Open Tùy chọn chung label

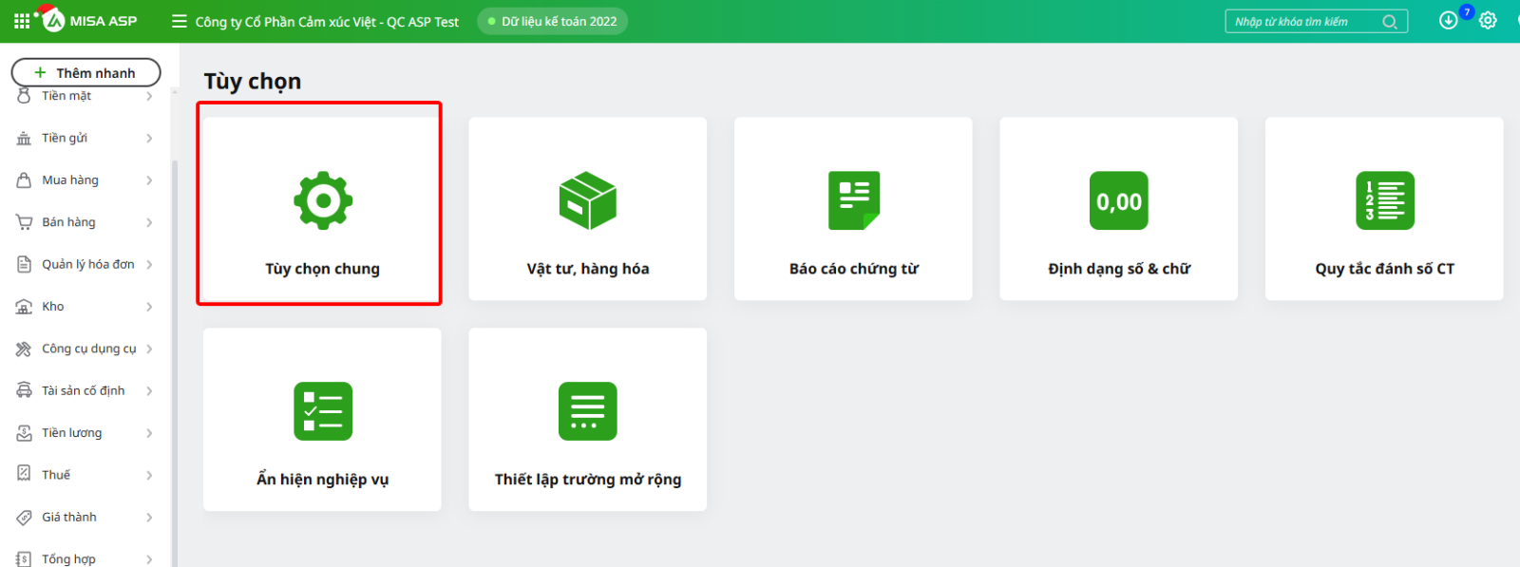click(x=322, y=269)
